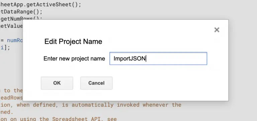Click the eadRows comment text

point(11,98)
